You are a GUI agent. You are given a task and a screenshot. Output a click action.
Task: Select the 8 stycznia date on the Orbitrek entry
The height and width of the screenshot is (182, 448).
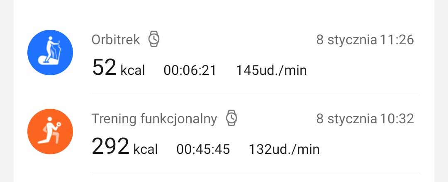coord(347,40)
